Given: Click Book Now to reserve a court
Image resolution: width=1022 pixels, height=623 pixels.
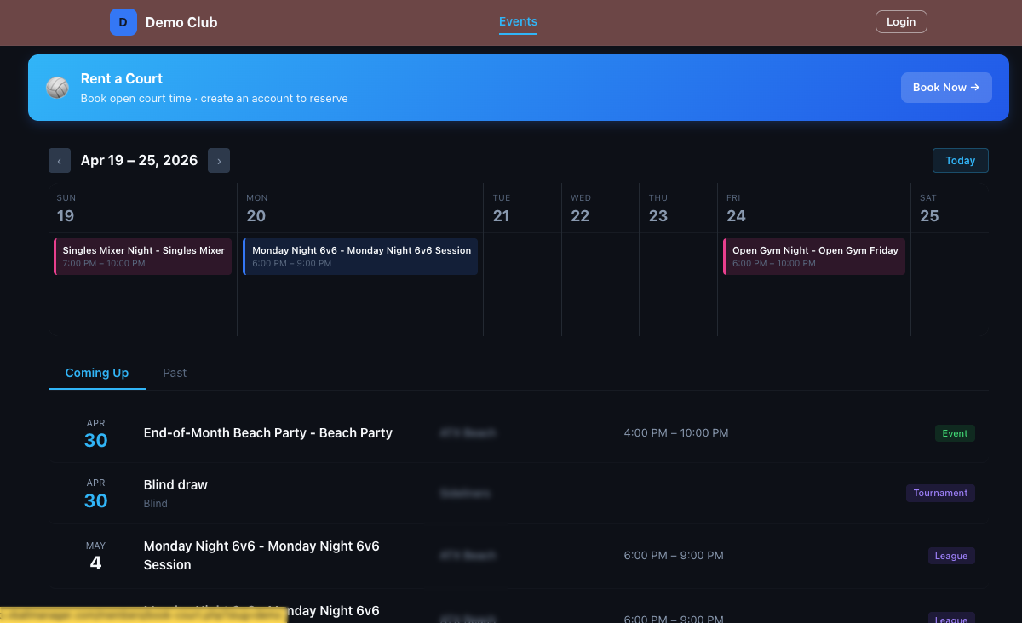Looking at the screenshot, I should click(x=946, y=87).
